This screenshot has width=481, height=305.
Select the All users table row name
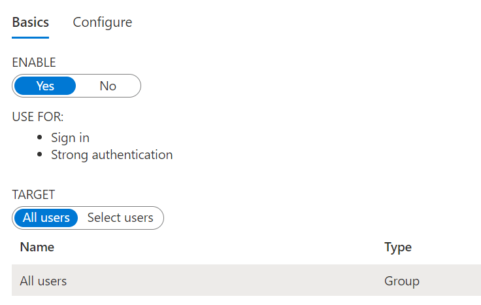coord(43,281)
